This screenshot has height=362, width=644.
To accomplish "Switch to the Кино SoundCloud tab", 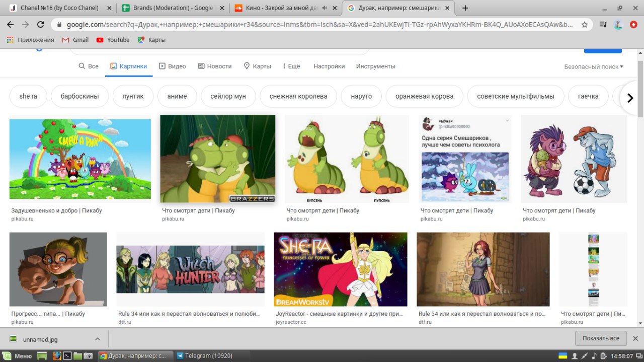I will [285, 8].
